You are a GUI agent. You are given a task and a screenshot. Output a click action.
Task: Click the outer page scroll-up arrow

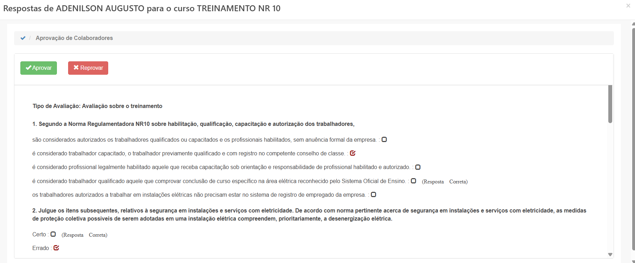[x=633, y=24]
